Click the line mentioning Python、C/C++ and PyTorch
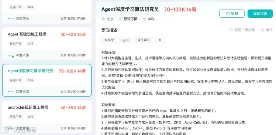 pyautogui.click(x=147, y=128)
